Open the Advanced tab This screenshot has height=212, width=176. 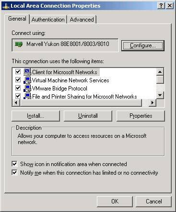82,20
